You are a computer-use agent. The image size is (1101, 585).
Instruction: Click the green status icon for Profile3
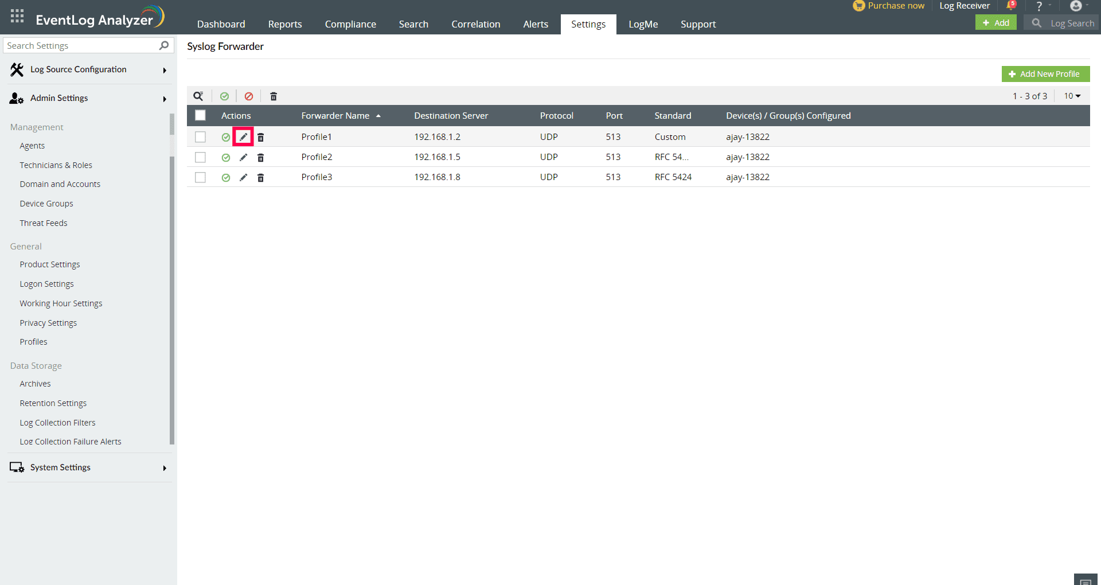225,177
